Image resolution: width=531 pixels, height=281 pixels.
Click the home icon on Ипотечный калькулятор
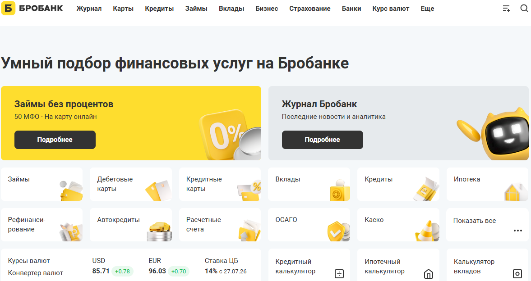pos(429,273)
